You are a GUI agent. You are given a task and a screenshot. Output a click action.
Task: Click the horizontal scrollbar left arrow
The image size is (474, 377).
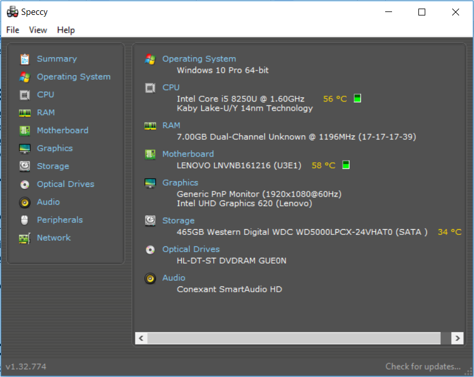point(141,338)
